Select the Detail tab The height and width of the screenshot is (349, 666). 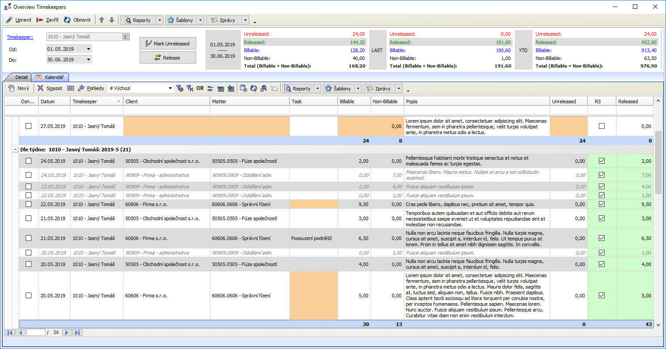coord(18,77)
